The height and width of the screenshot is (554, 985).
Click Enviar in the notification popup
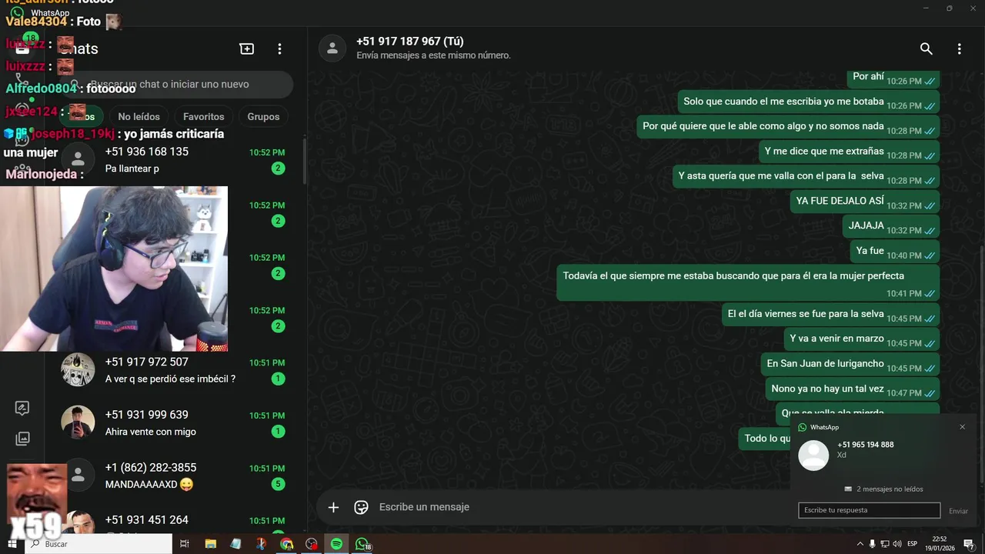[x=958, y=511]
